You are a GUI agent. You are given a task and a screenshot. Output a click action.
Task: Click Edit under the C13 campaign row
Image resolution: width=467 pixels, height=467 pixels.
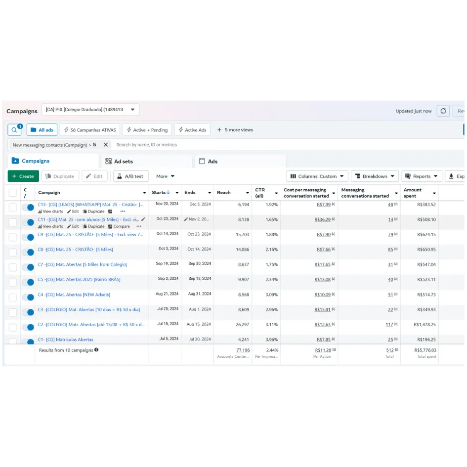tap(73, 212)
